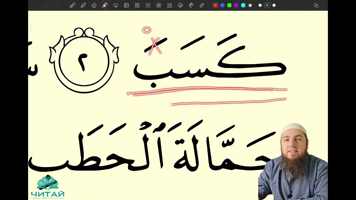Screen dimensions: 356x200
Task: Open the hashtag tag tool
Action: coord(159,5)
